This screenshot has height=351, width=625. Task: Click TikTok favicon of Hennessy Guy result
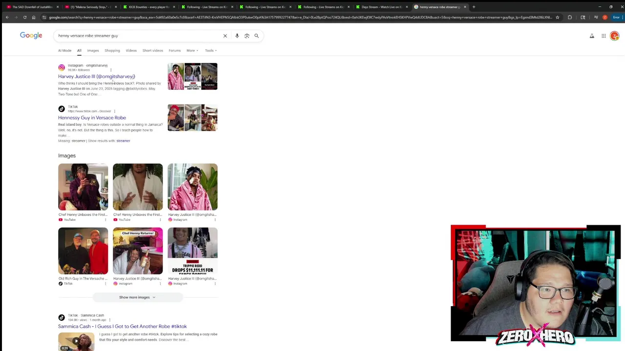62,109
